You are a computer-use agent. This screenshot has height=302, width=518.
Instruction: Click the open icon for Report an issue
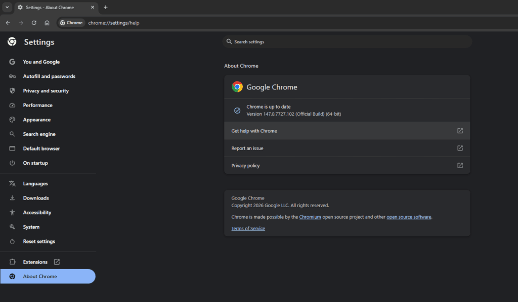(460, 148)
